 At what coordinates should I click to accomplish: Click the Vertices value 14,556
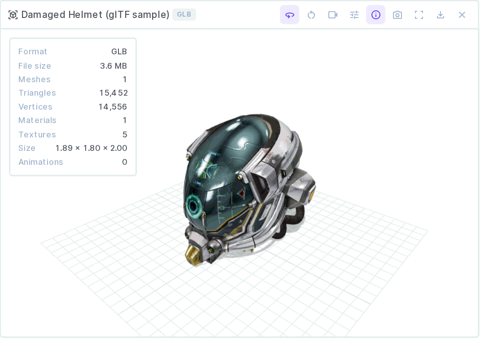click(113, 107)
